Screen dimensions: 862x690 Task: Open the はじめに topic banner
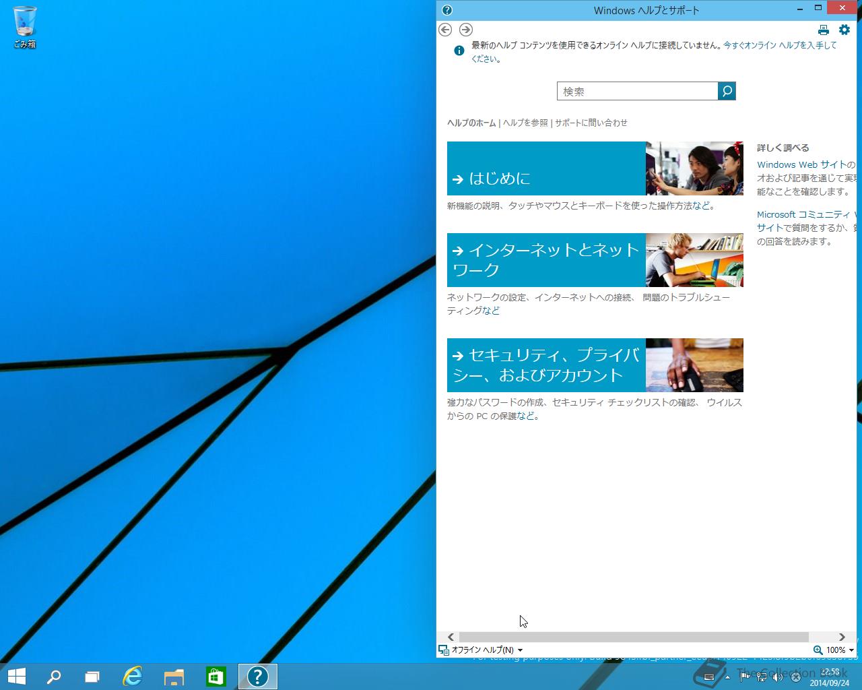(x=546, y=168)
